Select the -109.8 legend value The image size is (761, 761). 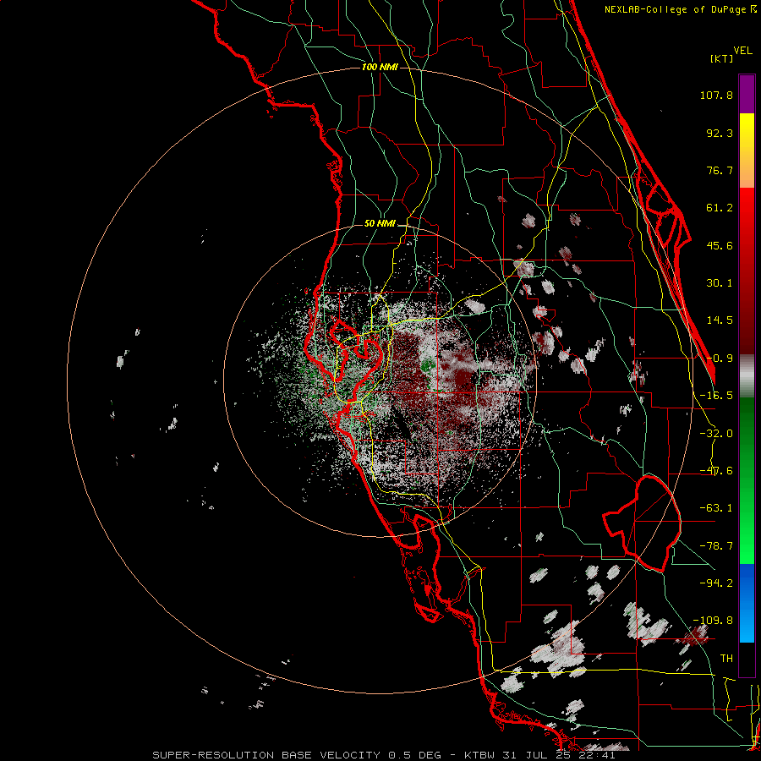coord(713,621)
